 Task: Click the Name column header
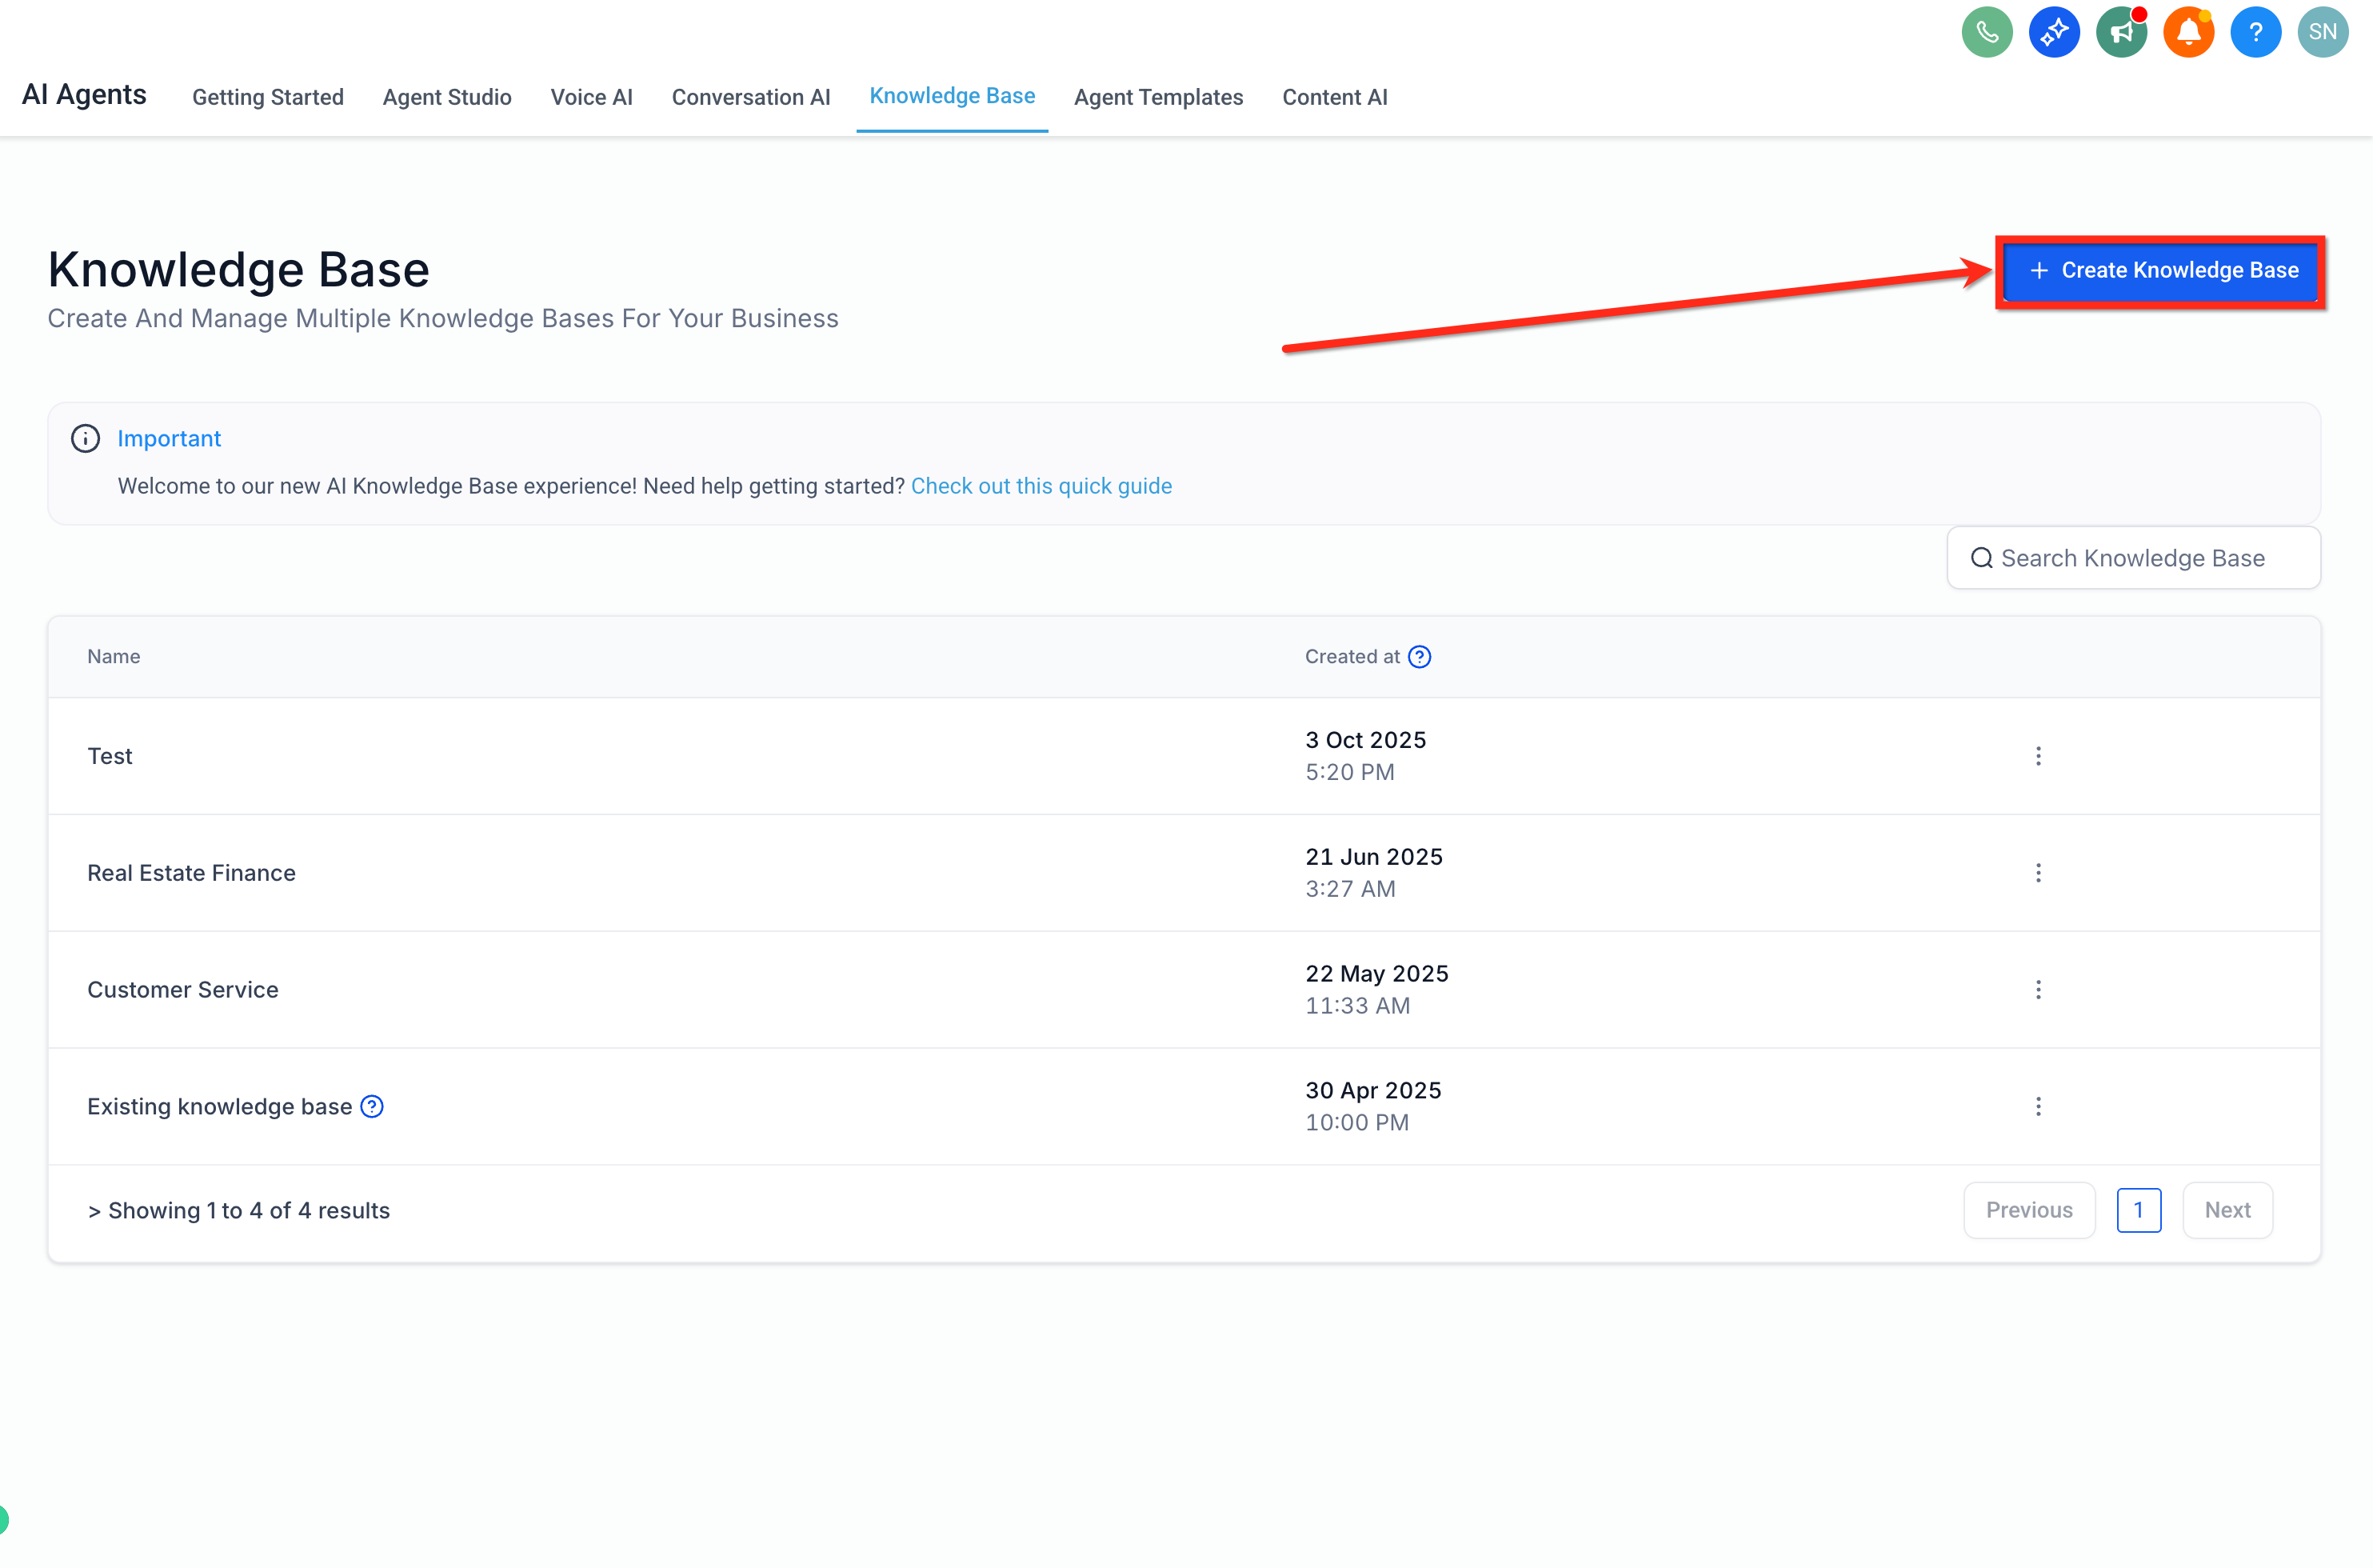114,657
